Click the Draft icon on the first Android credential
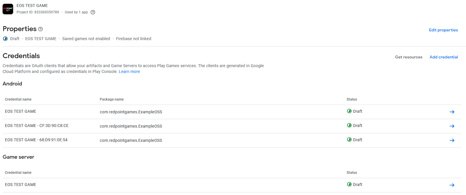 click(x=349, y=111)
